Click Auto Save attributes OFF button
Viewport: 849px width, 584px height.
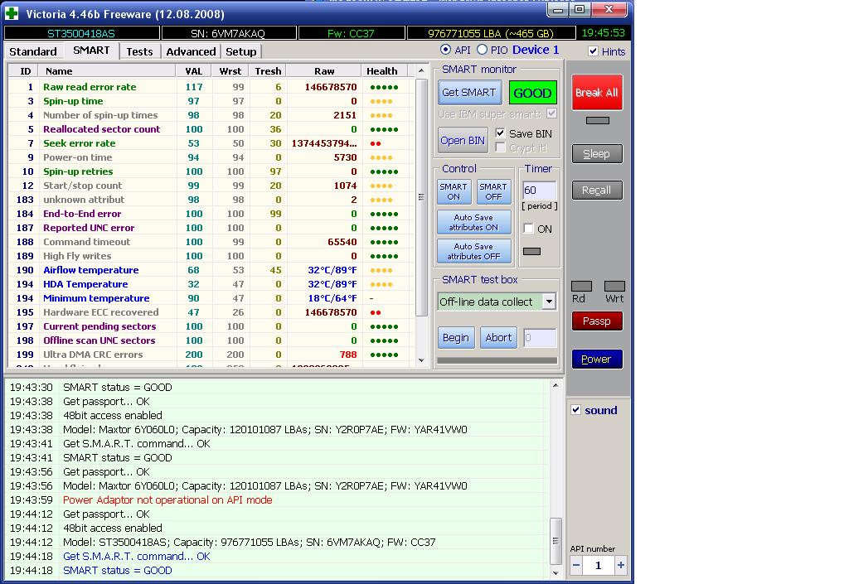tap(473, 251)
